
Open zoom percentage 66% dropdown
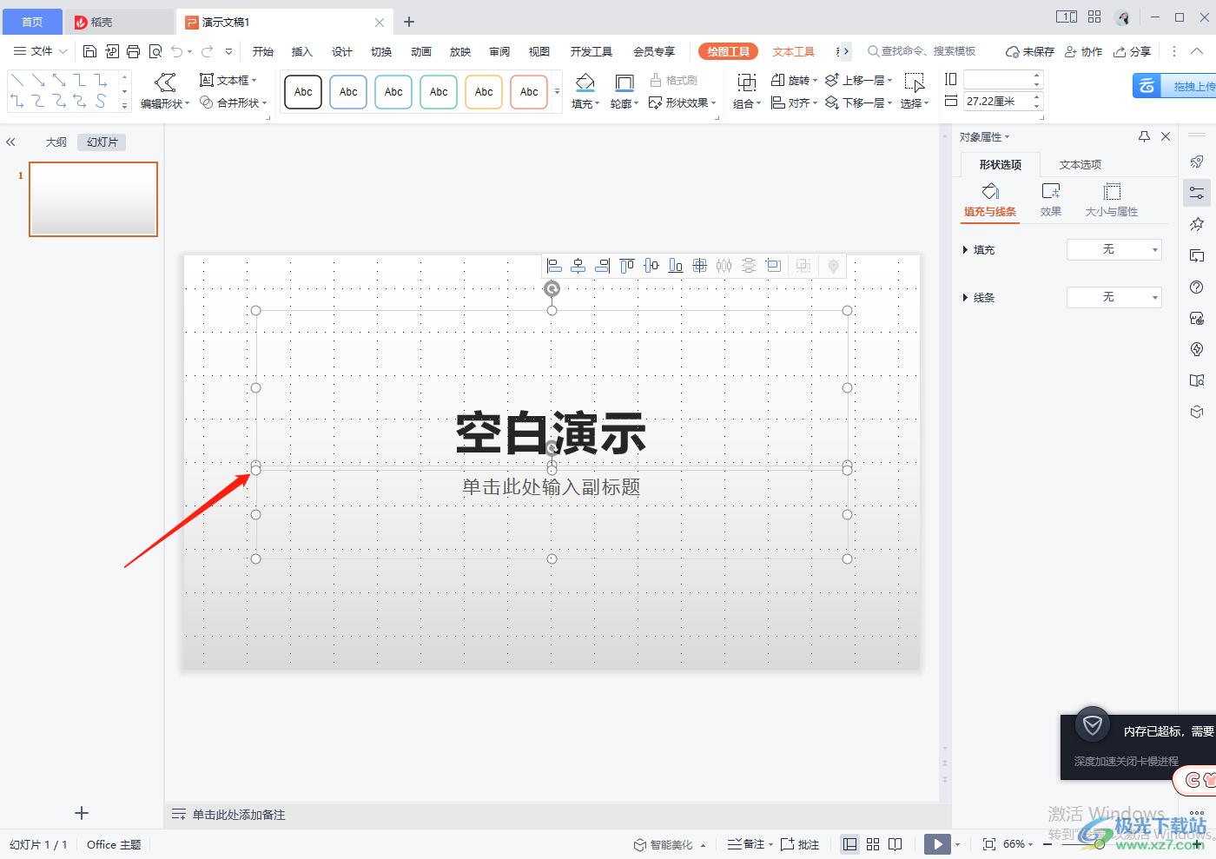coord(1018,844)
